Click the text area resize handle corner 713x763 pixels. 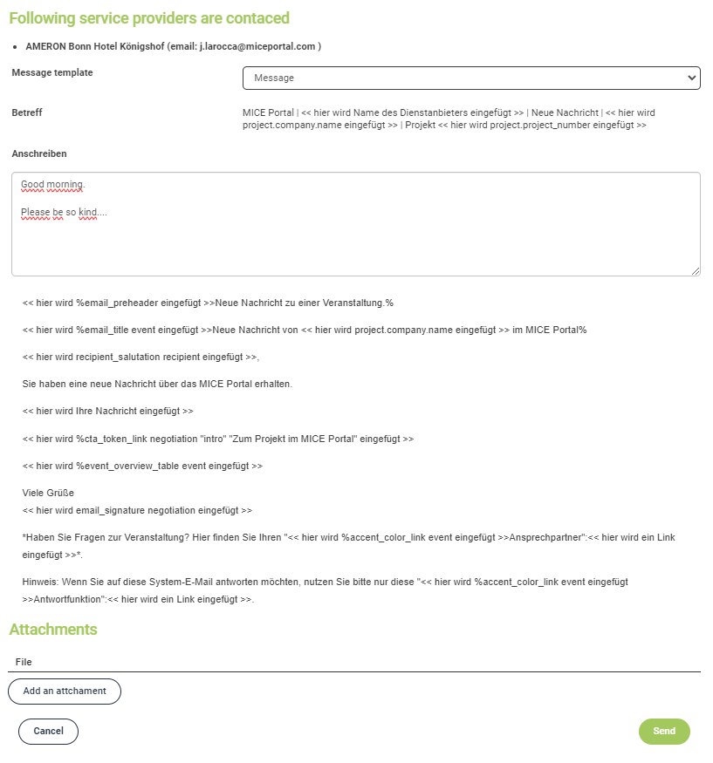tap(696, 271)
